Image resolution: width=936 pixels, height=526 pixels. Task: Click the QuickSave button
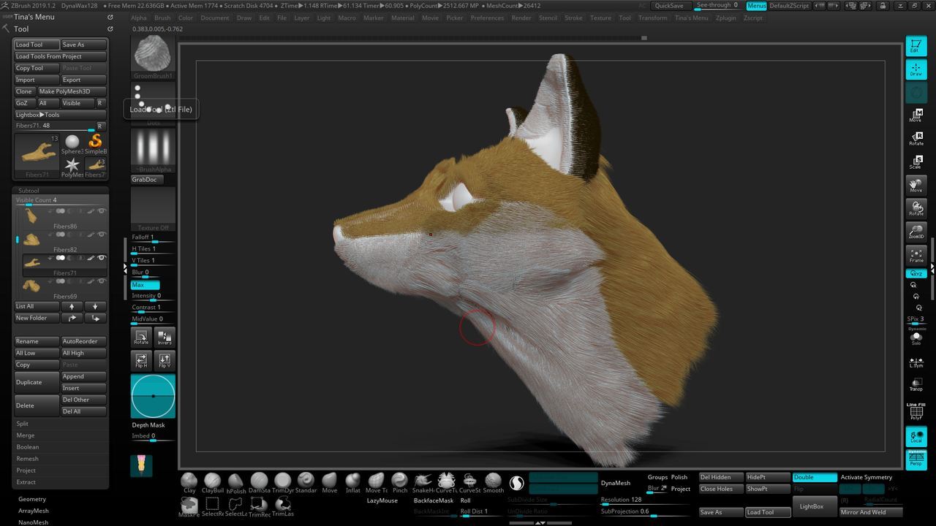[669, 5]
